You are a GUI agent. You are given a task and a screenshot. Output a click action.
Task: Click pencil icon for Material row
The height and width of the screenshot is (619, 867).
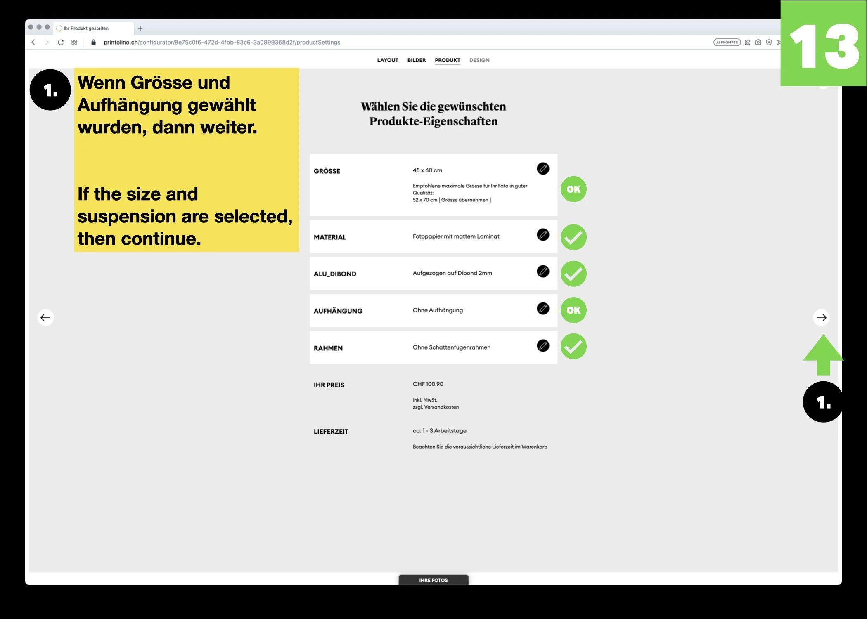coord(543,234)
